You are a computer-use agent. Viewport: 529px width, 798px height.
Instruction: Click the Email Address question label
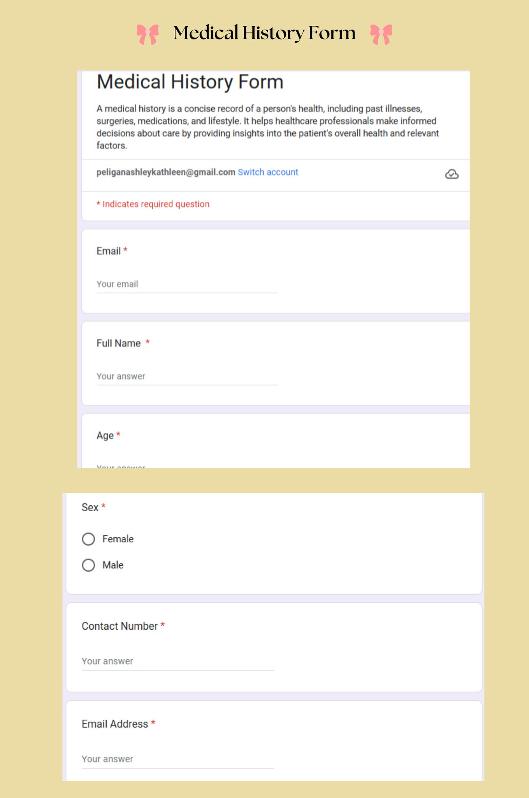(115, 724)
